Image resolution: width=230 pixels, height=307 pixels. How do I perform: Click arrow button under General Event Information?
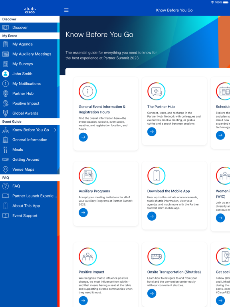click(x=83, y=137)
